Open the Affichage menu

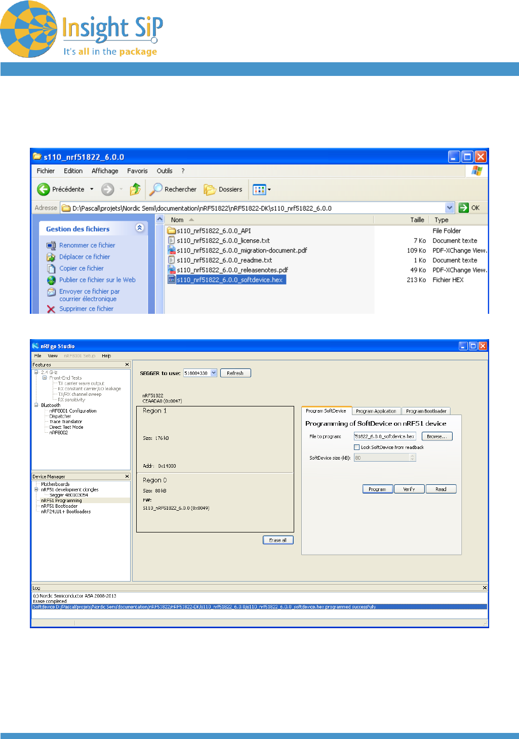105,171
